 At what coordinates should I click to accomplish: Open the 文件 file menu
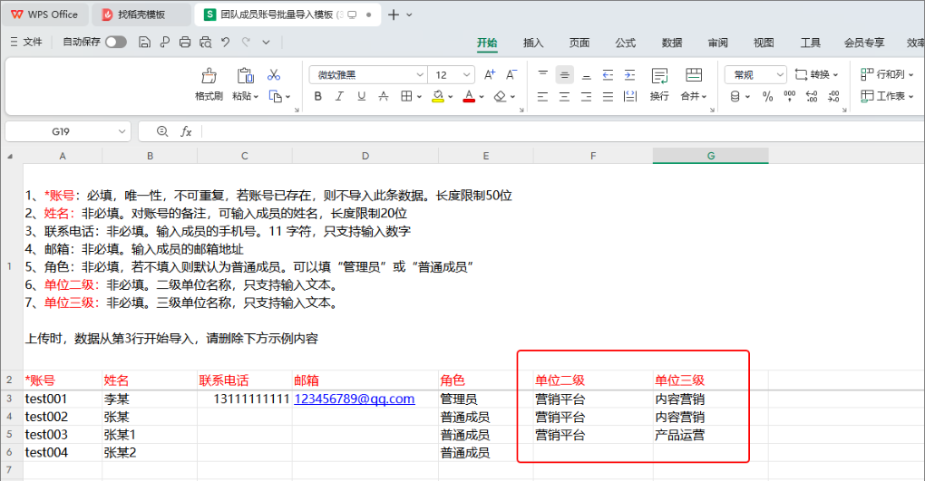pos(26,43)
